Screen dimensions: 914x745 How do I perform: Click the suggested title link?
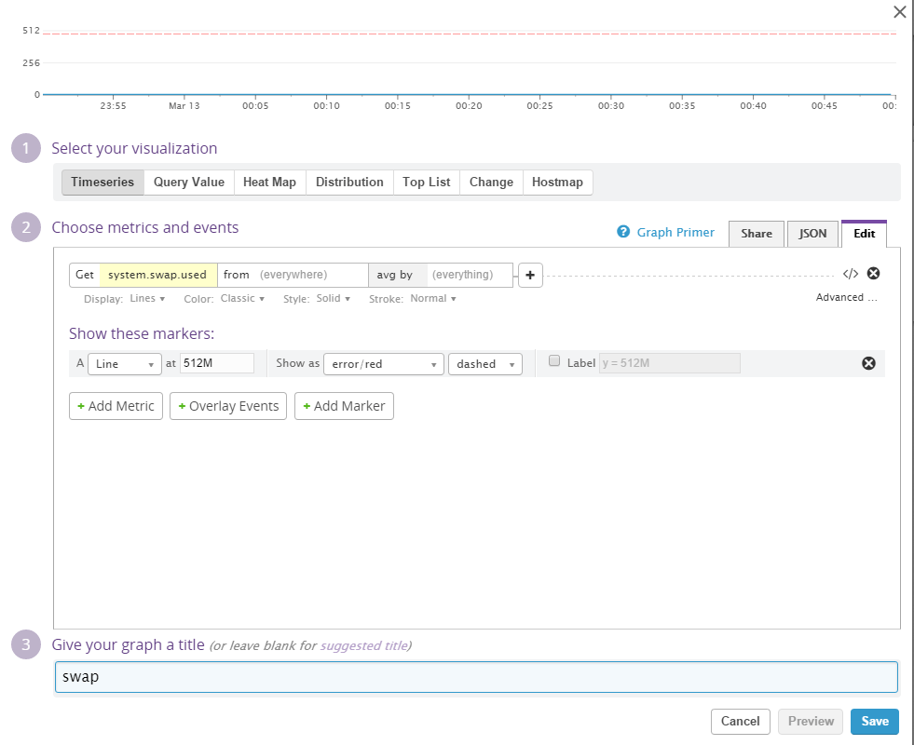364,646
